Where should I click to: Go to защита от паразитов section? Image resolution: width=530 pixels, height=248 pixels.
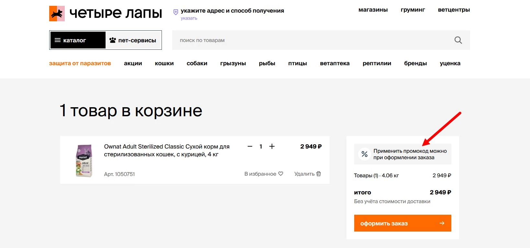pos(80,63)
